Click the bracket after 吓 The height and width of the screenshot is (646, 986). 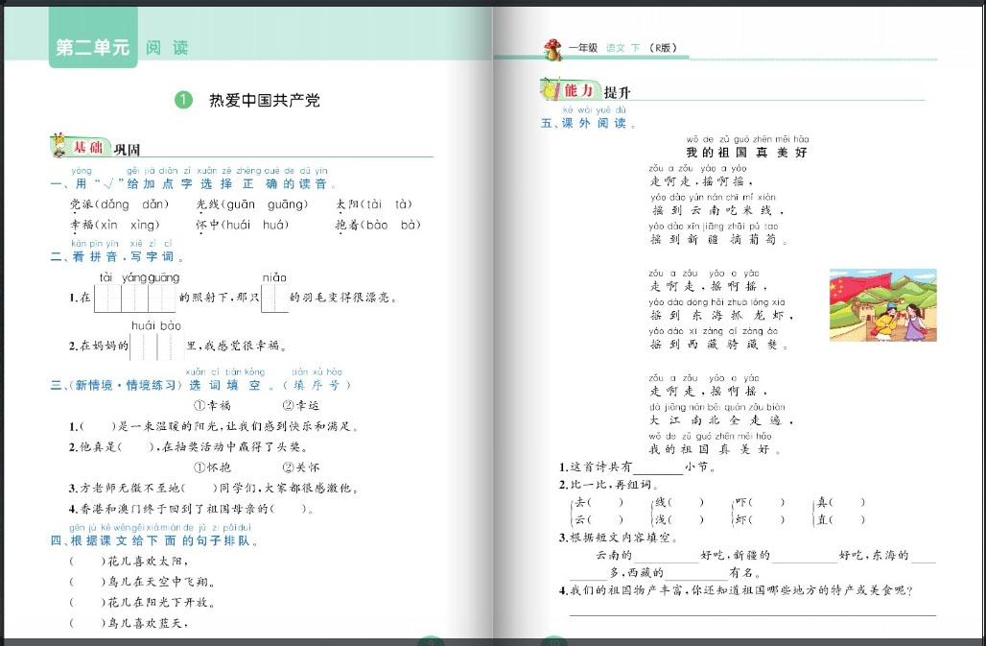click(766, 503)
